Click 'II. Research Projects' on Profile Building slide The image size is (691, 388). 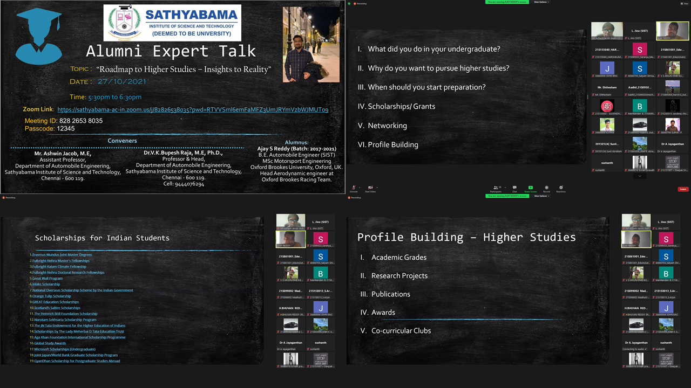(x=394, y=276)
